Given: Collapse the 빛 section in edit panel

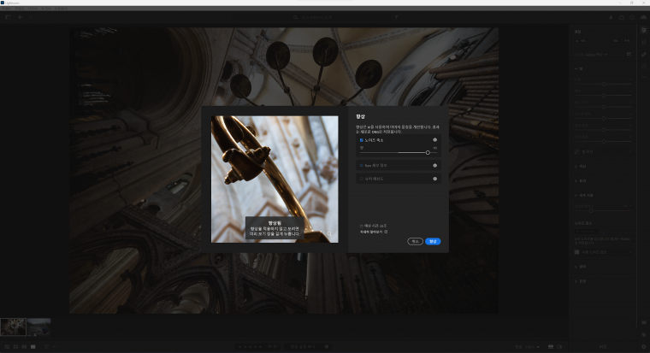Looking at the screenshot, I should 579,68.
